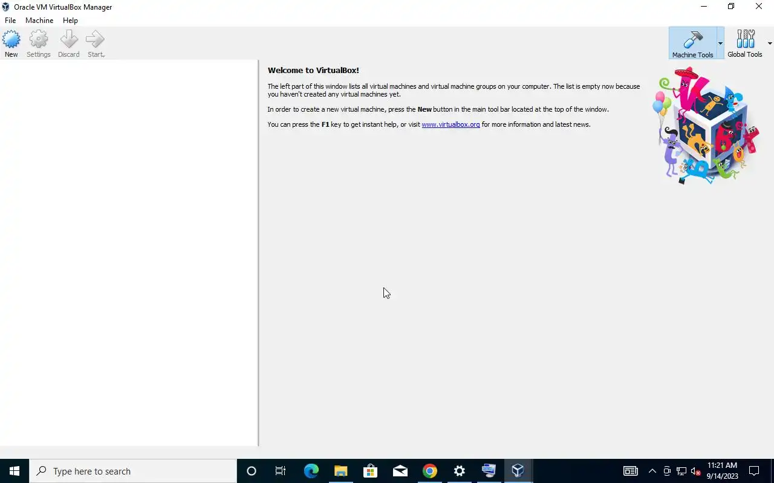Viewport: 774px width, 483px height.
Task: Click the Start arrow toolbar icon
Action: [96, 44]
